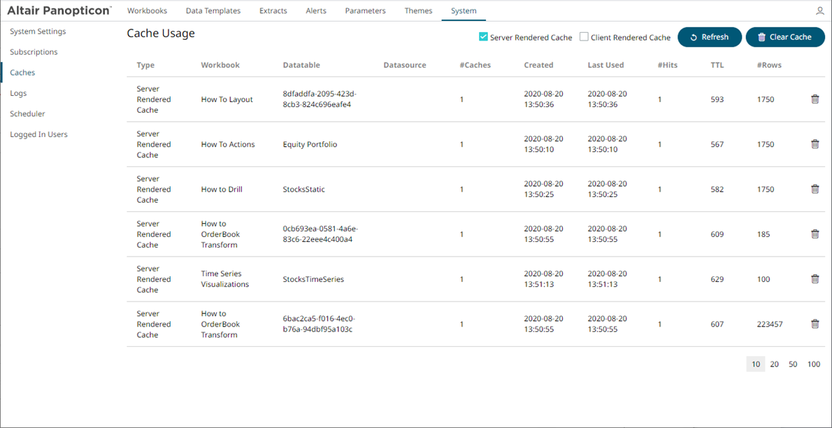Screen dimensions: 832x428
Task: Set page size to 20
Action: click(x=774, y=364)
